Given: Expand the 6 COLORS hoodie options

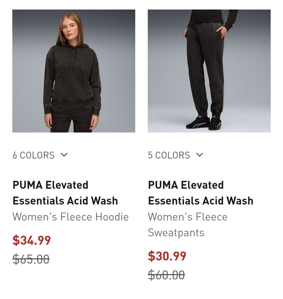Looking at the screenshot, I should point(40,155).
